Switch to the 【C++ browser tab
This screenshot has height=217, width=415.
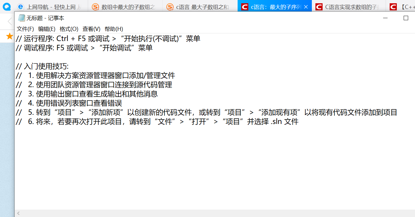tap(401, 7)
